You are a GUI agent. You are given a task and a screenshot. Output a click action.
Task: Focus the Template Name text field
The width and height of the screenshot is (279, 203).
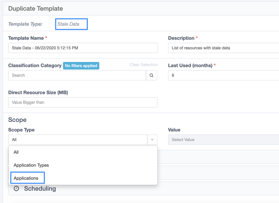(83, 48)
